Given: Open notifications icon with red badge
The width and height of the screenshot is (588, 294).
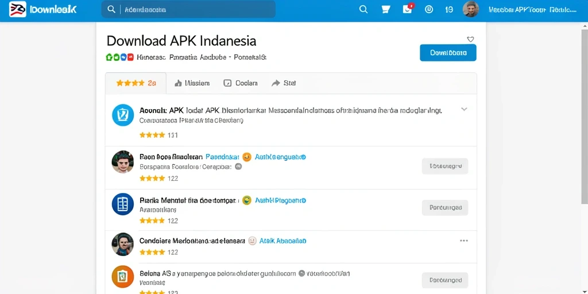Looking at the screenshot, I should point(408,9).
